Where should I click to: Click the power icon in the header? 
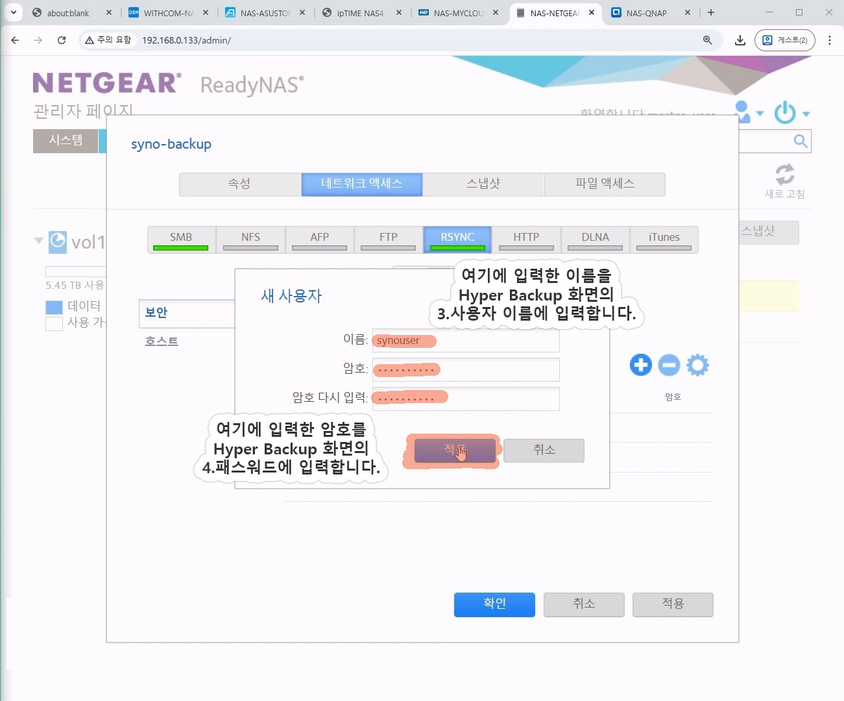click(785, 112)
